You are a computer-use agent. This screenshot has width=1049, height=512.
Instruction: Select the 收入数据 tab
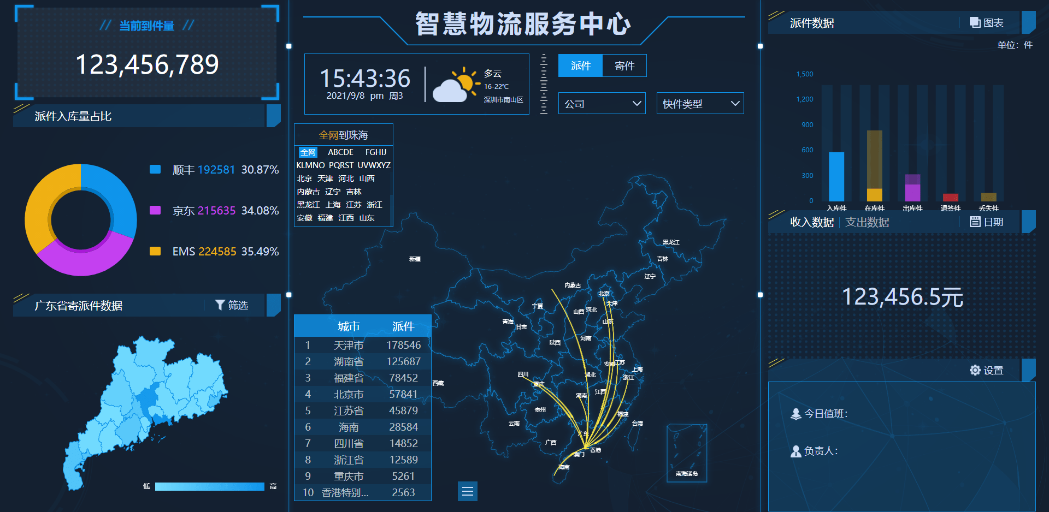(x=812, y=222)
